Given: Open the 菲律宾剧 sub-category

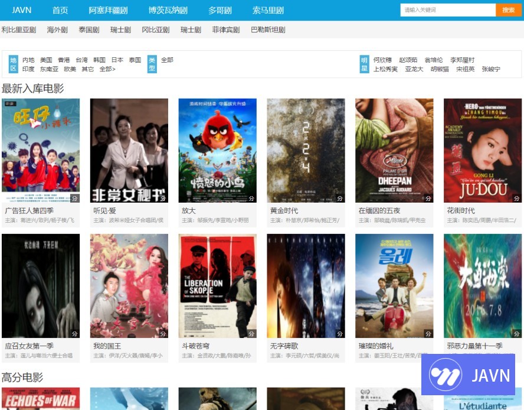Looking at the screenshot, I should (x=226, y=30).
